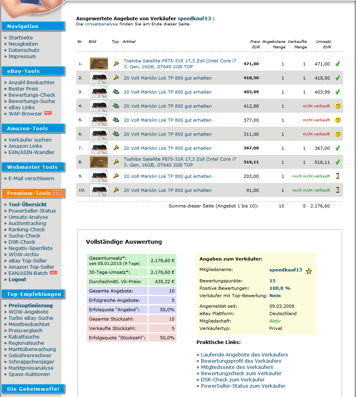Click the yellow smiley icon in row 5
Image resolution: width=356 pixels, height=397 pixels.
[338, 120]
